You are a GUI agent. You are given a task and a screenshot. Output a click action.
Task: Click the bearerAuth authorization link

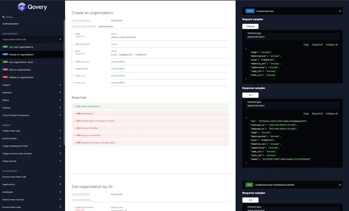(x=116, y=20)
